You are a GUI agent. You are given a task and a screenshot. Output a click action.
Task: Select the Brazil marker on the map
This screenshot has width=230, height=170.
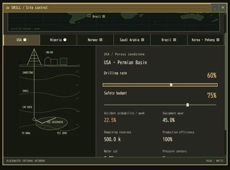pyautogui.click(x=89, y=16)
